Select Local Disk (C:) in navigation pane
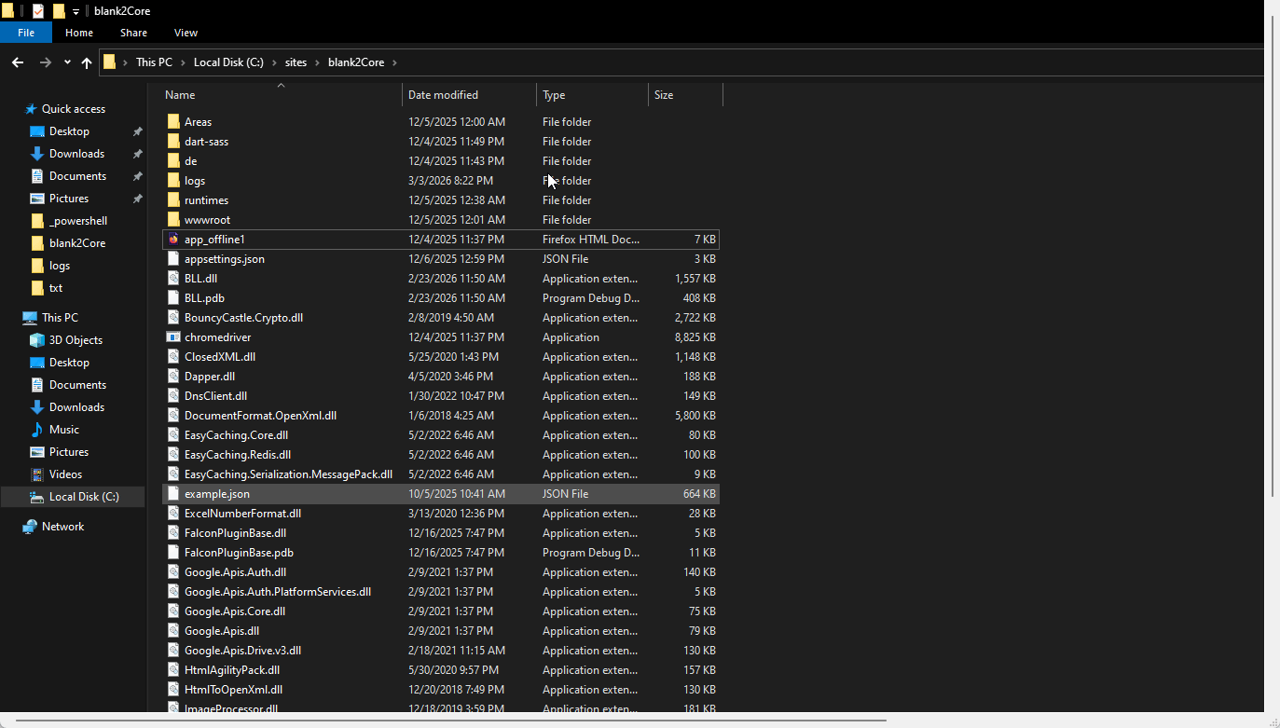1280x728 pixels. (83, 497)
